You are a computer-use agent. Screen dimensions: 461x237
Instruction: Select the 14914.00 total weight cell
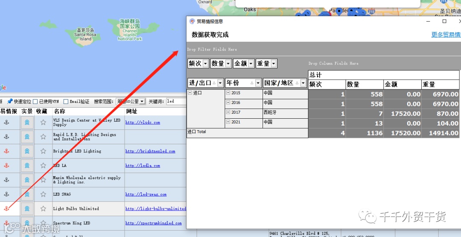[441, 133]
